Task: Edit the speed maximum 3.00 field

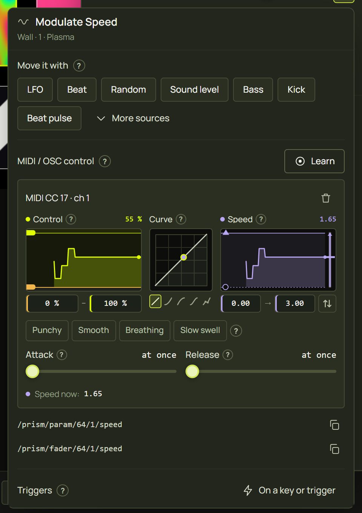Action: tap(295, 304)
